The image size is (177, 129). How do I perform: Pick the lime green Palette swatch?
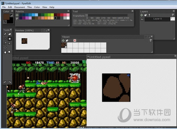coord(52,15)
